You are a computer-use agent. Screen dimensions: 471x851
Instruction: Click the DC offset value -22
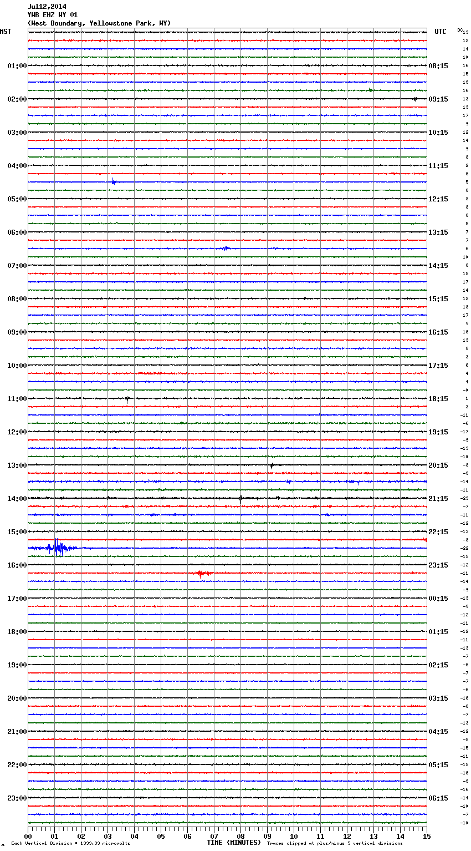pyautogui.click(x=464, y=548)
